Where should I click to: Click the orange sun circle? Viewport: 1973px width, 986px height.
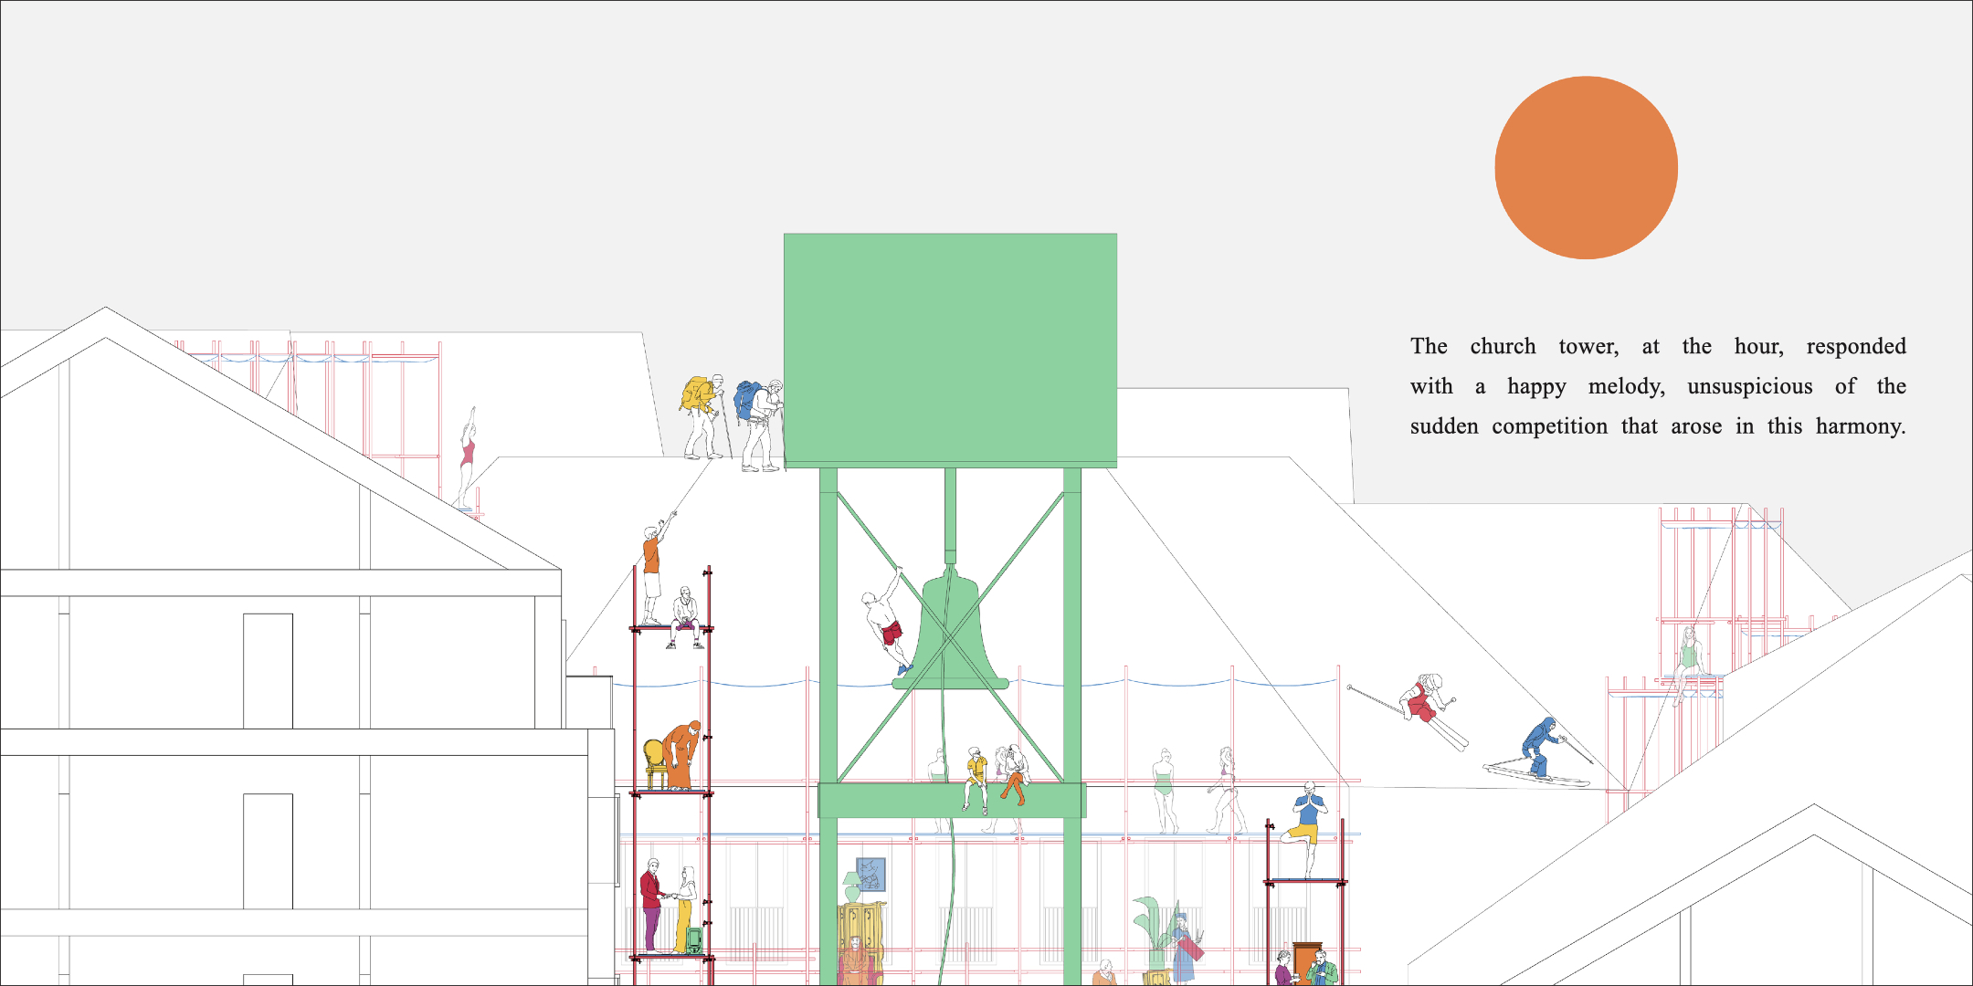(1586, 168)
